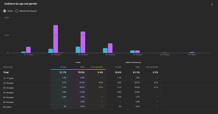Select the Views radio button
Viewport: 218px width, 114px height.
(5, 11)
